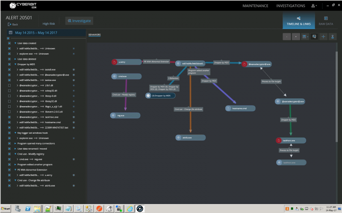Open Internet Explorer from the taskbar
Image resolution: width=342 pixels, height=213 pixels.
click(x=130, y=208)
